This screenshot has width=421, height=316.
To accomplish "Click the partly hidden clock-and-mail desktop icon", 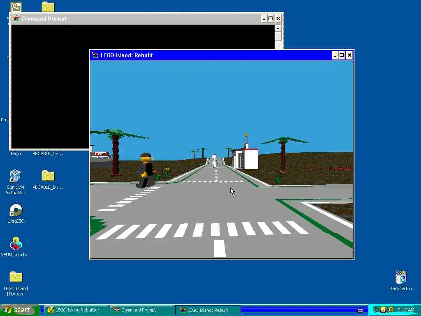I will tap(16, 7).
